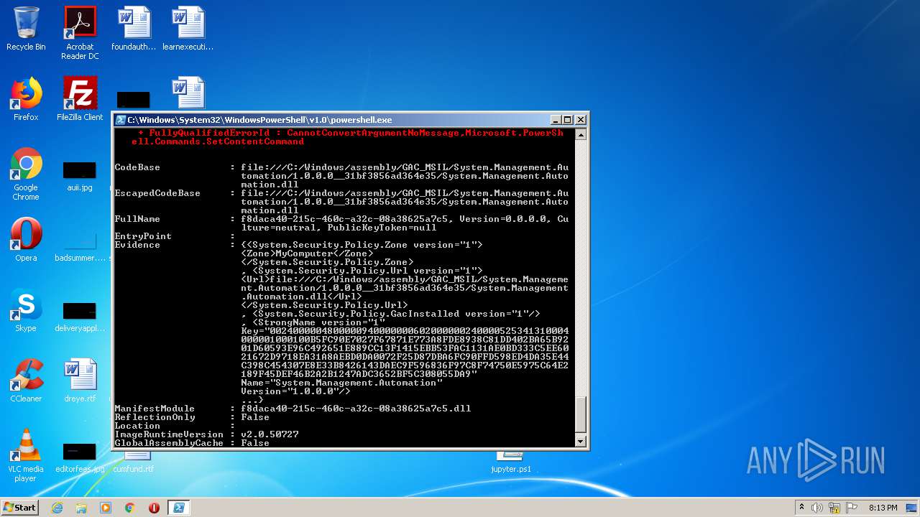The width and height of the screenshot is (920, 517).
Task: Click the EntryPoint property label
Action: click(143, 236)
